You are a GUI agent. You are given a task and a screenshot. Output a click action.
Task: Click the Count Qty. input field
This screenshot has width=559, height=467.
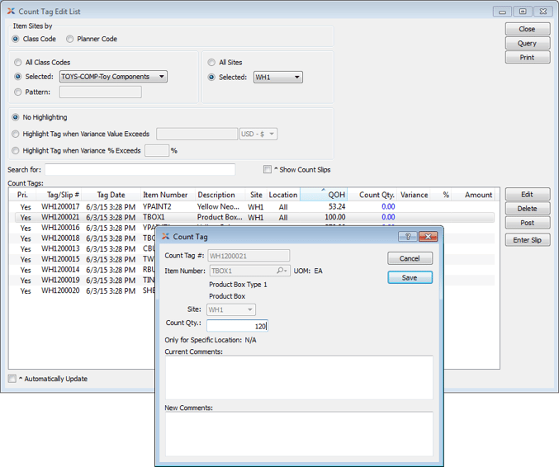237,326
